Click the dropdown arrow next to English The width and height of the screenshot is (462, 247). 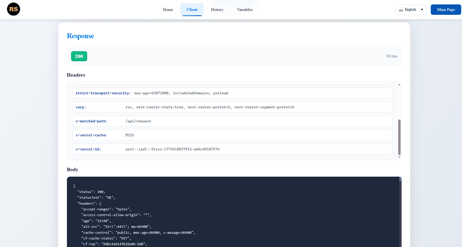[422, 9]
